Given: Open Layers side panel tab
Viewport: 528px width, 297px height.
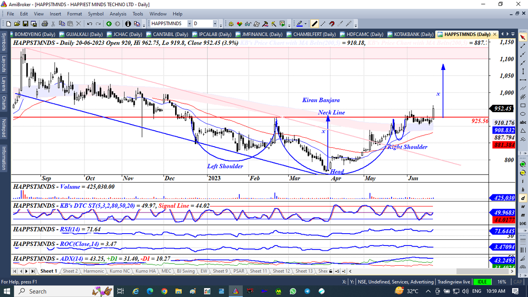Looking at the screenshot, I should (x=4, y=83).
